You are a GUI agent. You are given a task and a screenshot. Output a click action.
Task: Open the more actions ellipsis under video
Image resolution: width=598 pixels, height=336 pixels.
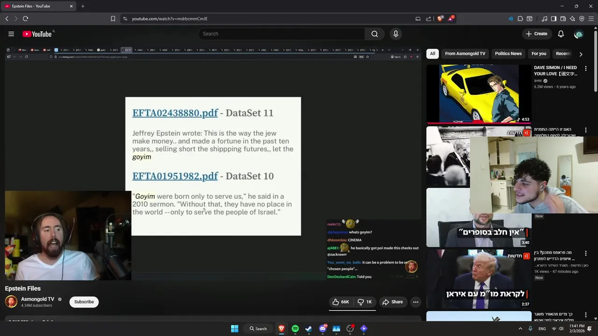pos(415,302)
